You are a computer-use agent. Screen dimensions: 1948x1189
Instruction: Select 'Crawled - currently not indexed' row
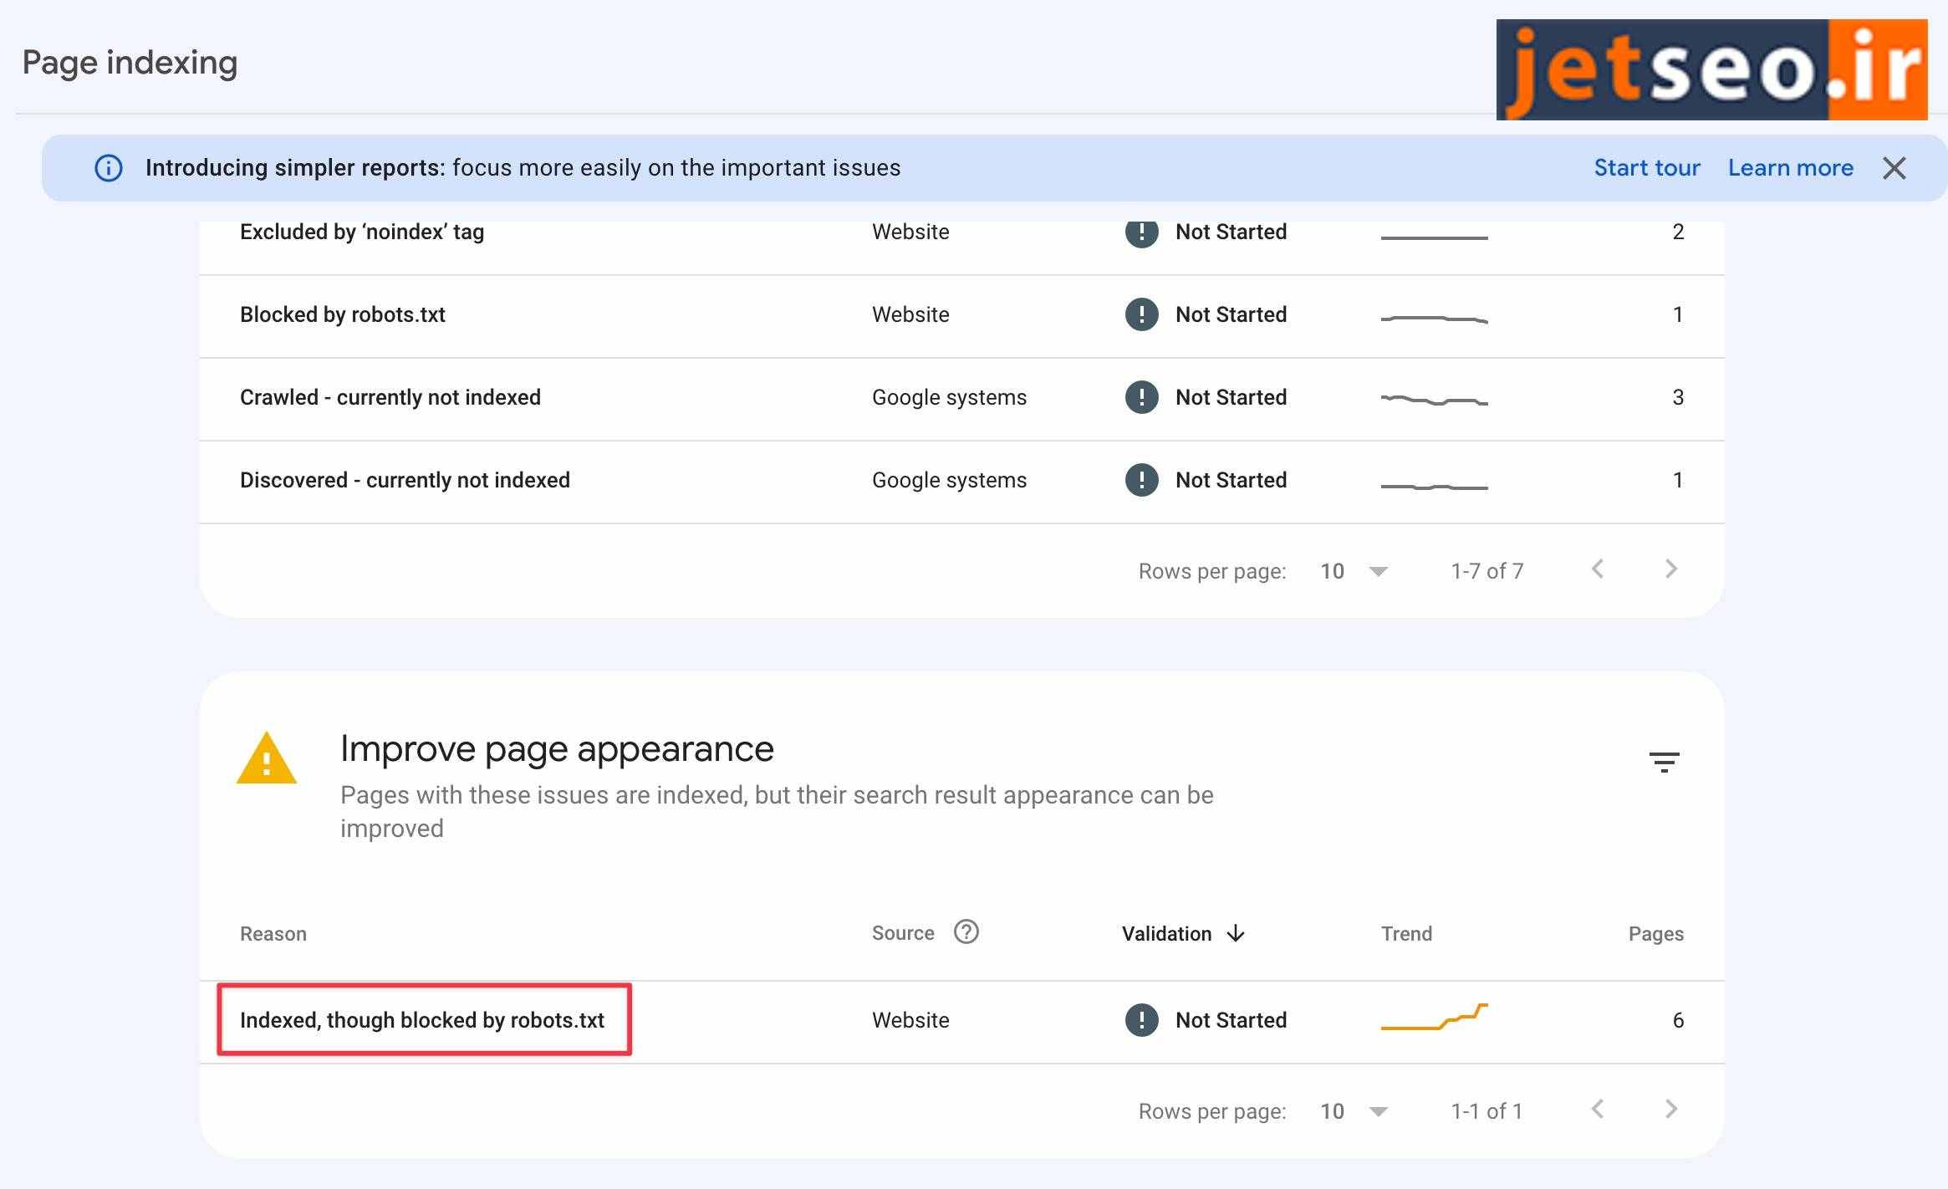[x=390, y=397]
